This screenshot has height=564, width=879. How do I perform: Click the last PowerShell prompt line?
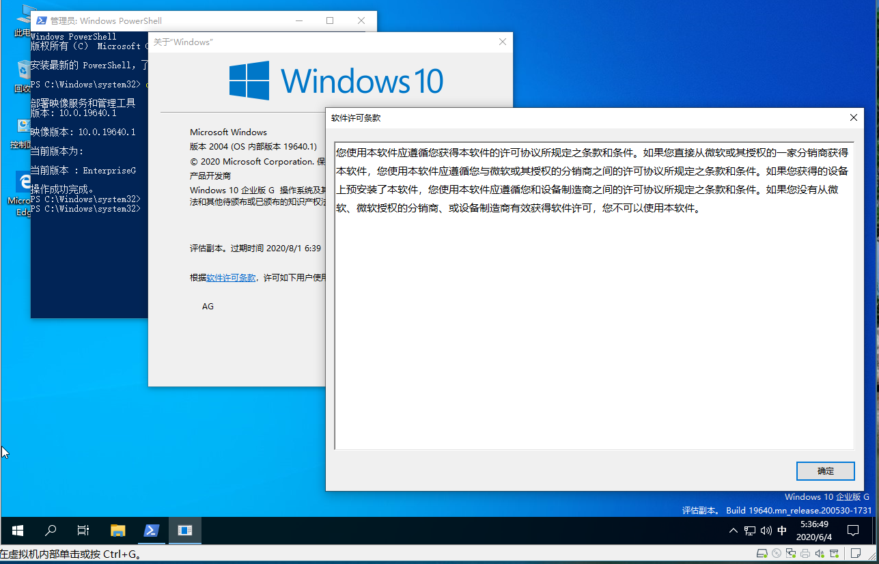click(85, 209)
